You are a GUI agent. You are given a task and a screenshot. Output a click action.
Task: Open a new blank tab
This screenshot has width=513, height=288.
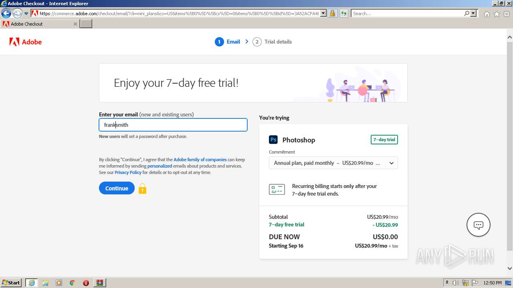pos(86,24)
